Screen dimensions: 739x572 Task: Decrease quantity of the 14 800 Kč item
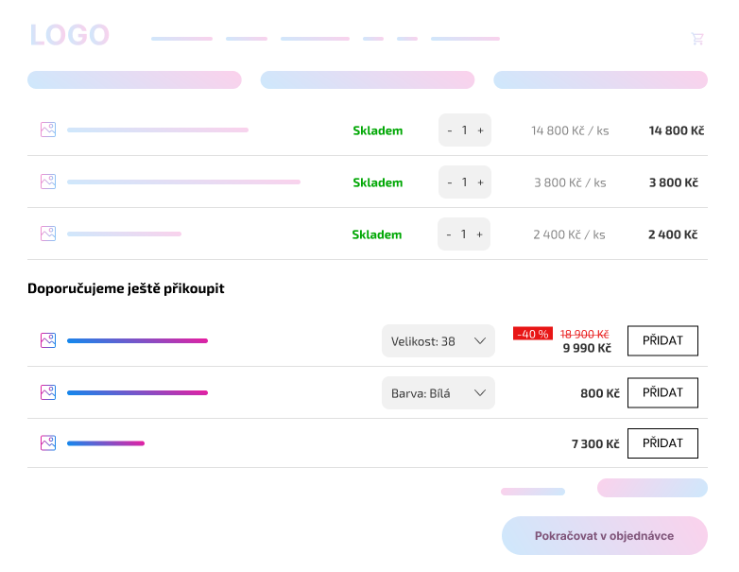pos(450,130)
